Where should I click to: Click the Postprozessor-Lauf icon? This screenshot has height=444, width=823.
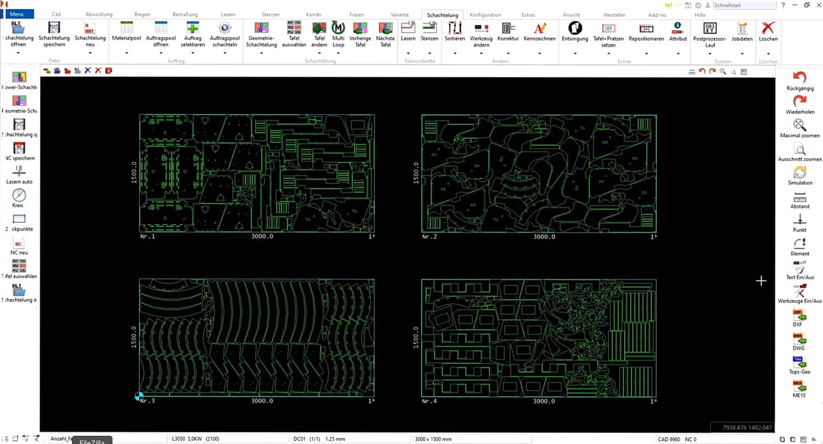pyautogui.click(x=709, y=28)
